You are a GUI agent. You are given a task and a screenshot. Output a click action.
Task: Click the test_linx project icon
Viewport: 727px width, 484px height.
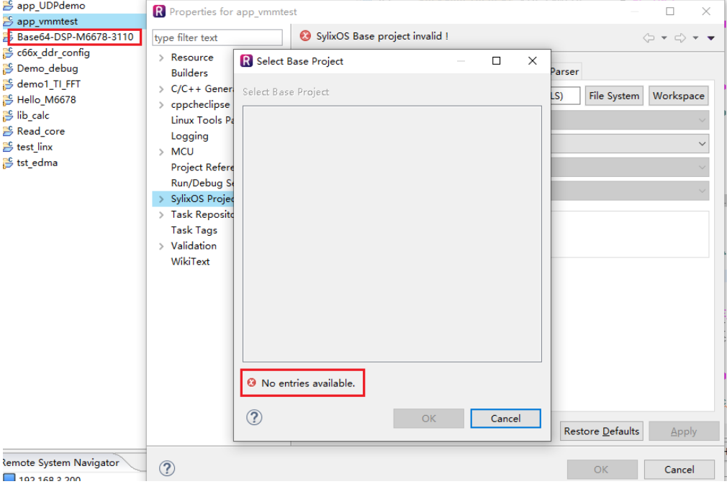click(x=8, y=147)
